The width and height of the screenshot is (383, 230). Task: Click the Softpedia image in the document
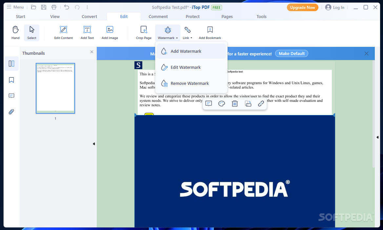(x=234, y=171)
